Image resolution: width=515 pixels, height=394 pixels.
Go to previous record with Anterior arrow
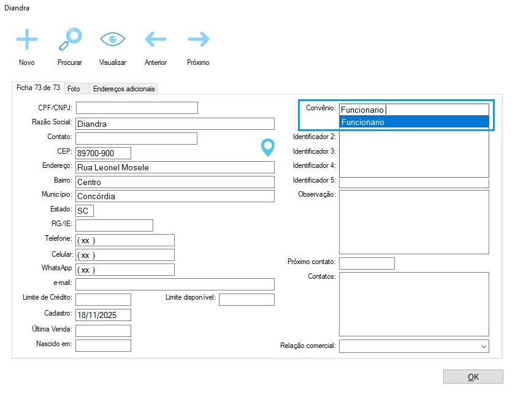[x=155, y=40]
